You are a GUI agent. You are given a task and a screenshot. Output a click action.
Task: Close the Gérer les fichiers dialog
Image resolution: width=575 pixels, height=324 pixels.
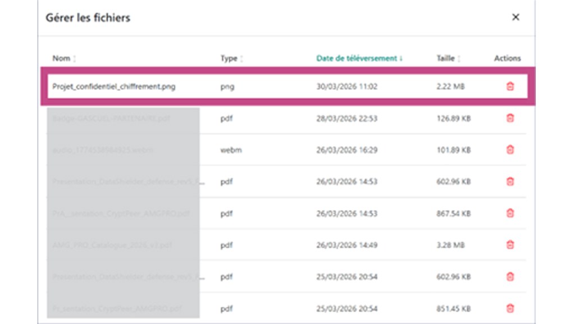click(x=515, y=17)
